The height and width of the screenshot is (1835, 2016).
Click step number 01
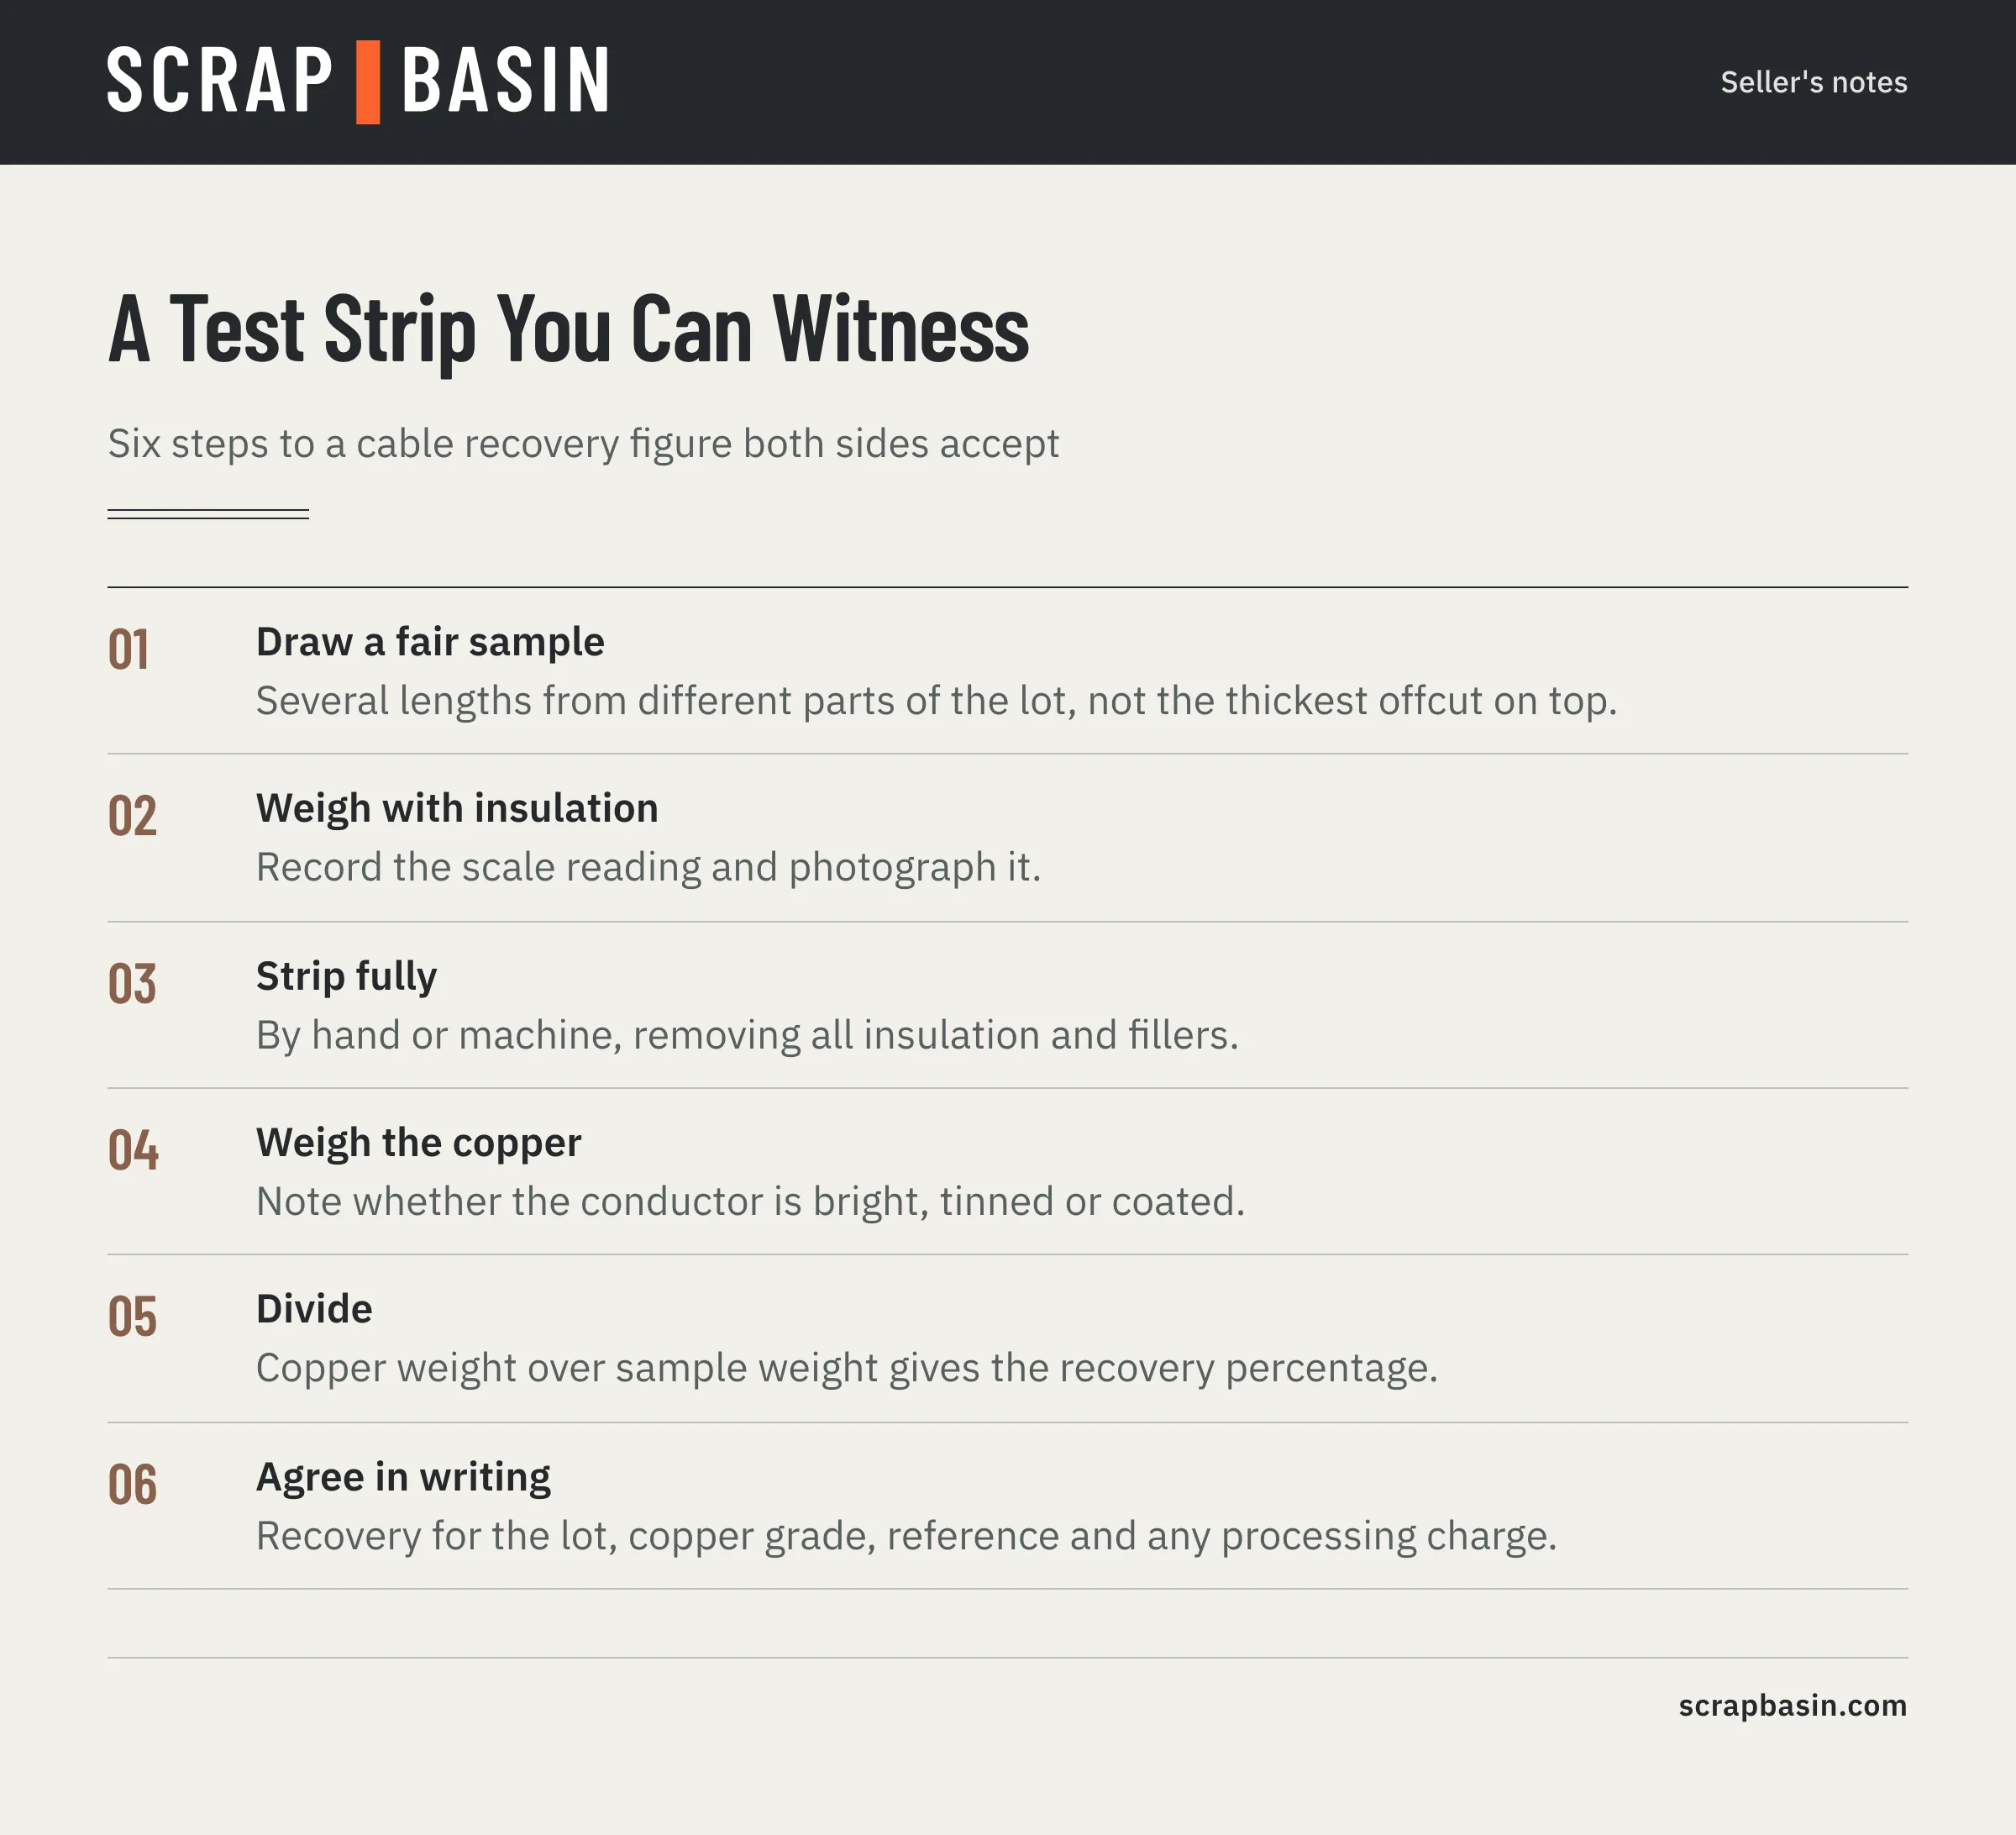[x=129, y=650]
